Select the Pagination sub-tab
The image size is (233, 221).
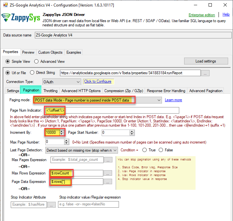(x=31, y=90)
